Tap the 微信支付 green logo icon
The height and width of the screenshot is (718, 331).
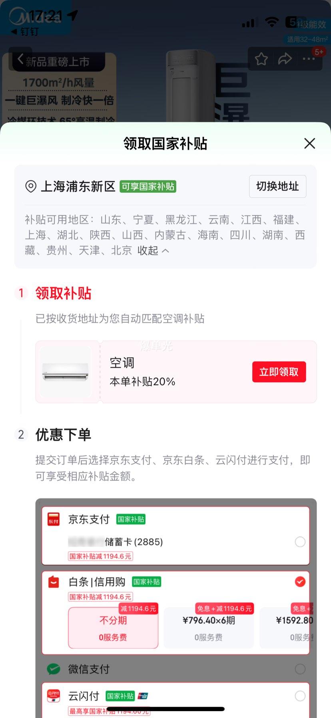[x=54, y=669]
